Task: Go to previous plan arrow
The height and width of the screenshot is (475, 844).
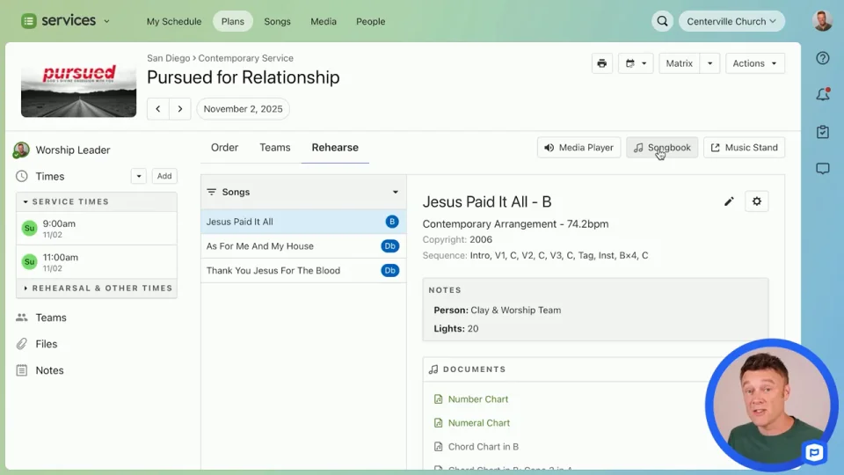Action: click(x=158, y=109)
